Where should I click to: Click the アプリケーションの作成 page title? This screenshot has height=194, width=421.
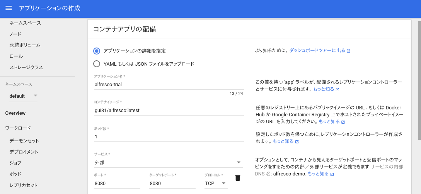(x=49, y=9)
